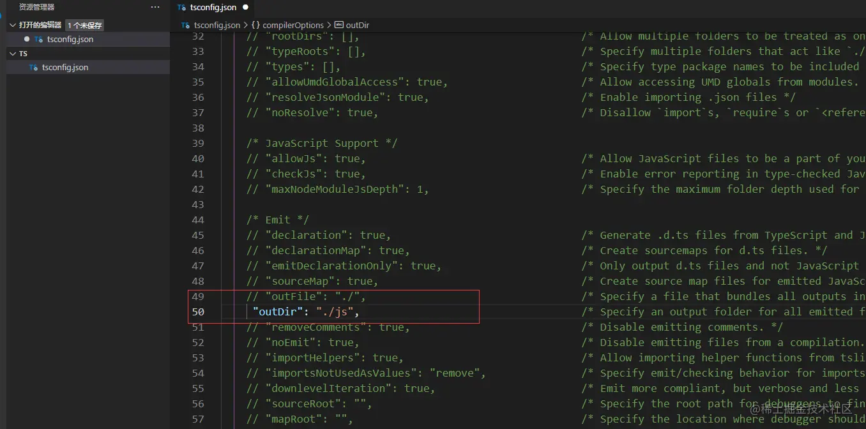This screenshot has width=866, height=429.
Task: Click the commented "maxNodeModuleJsDepth" option line
Action: [338, 189]
